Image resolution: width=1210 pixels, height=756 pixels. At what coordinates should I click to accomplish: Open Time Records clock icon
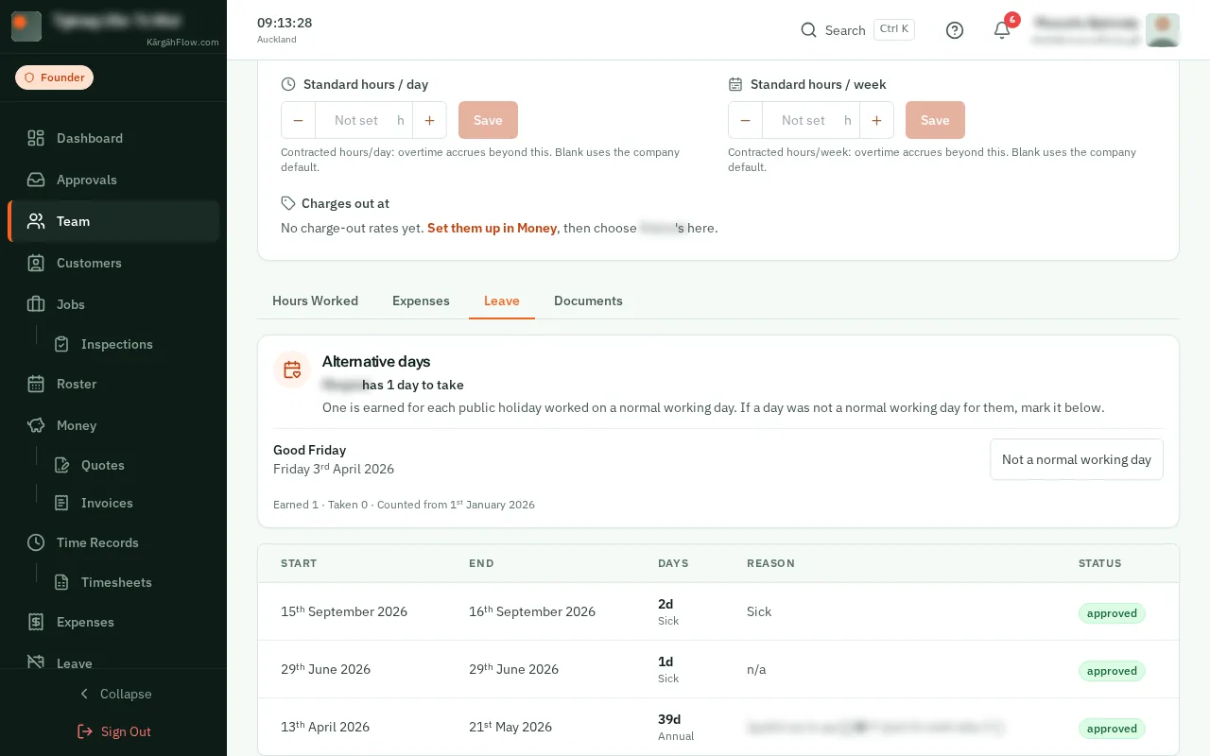click(36, 542)
